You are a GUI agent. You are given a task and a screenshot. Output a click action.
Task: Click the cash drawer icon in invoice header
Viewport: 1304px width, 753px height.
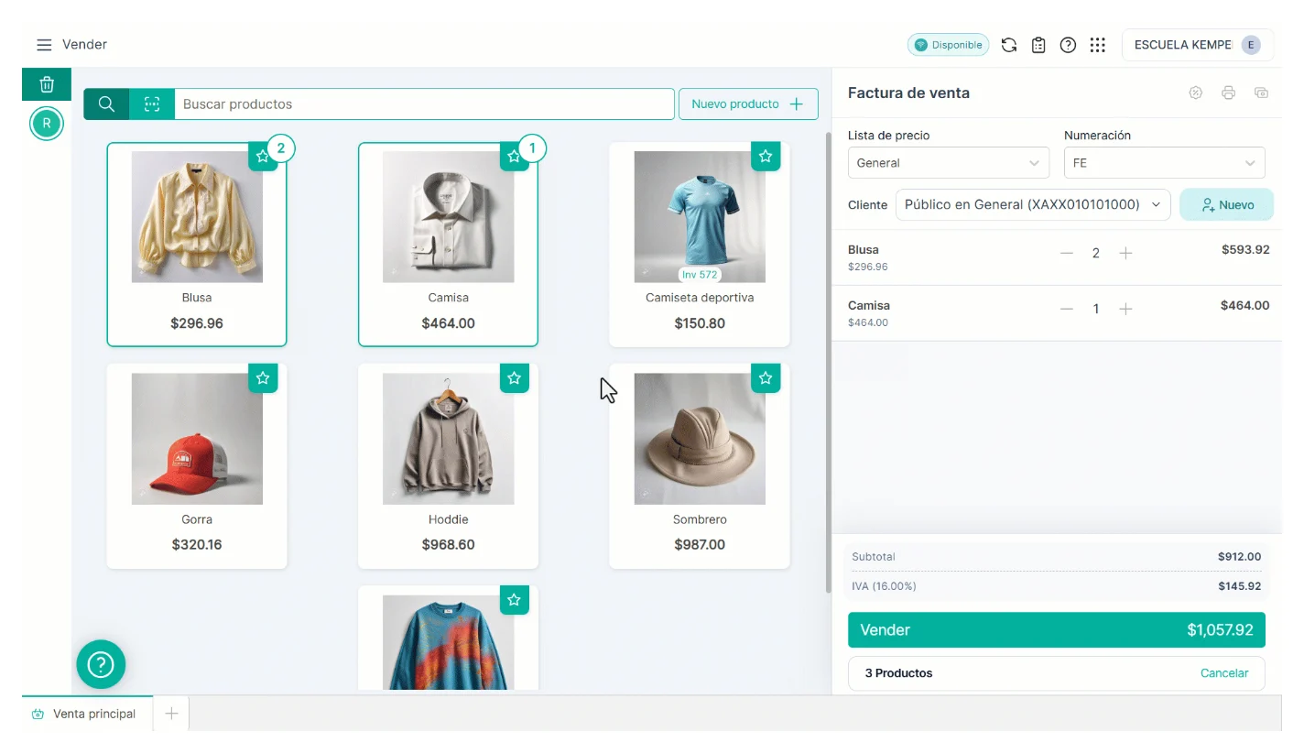point(1262,93)
